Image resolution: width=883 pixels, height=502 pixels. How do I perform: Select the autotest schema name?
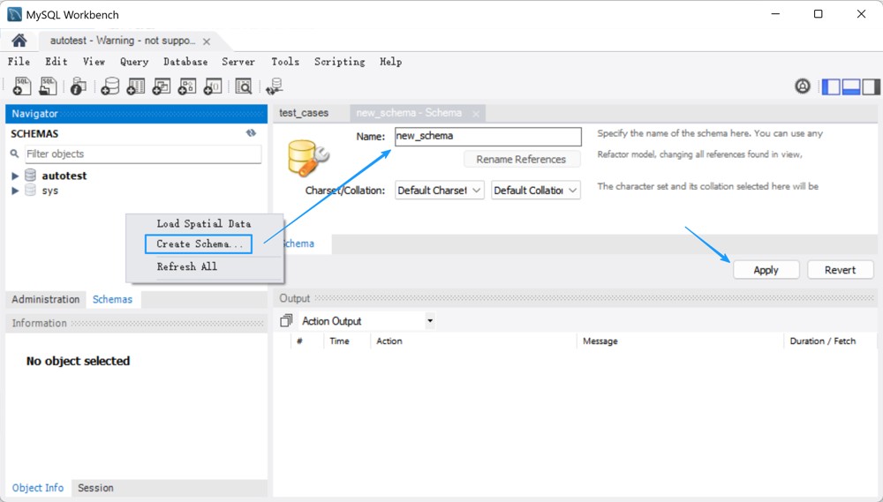click(64, 176)
